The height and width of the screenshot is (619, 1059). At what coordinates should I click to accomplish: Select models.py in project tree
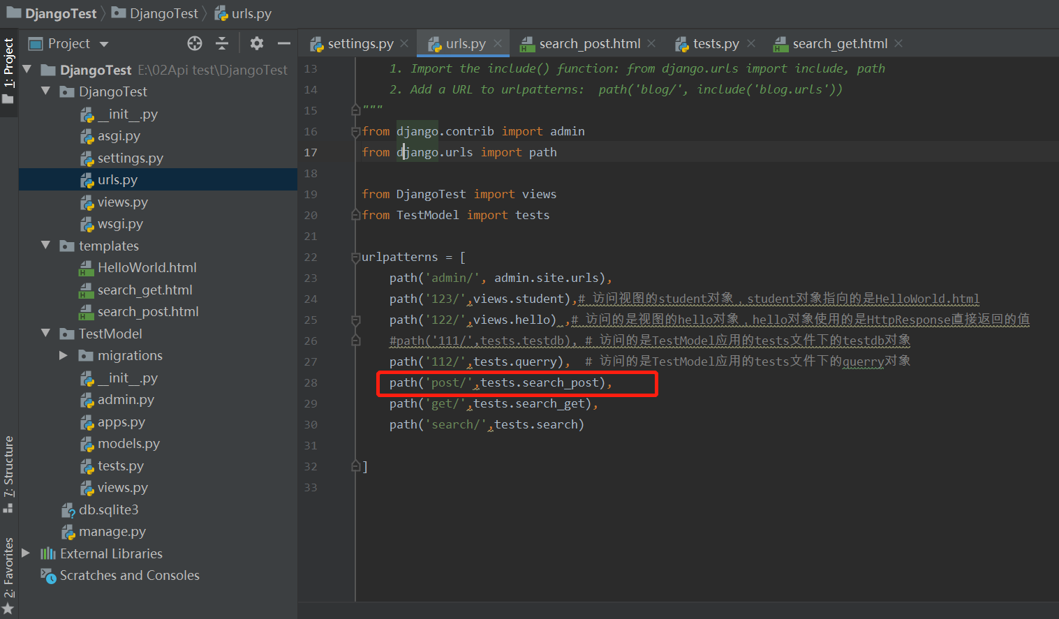[x=128, y=443]
